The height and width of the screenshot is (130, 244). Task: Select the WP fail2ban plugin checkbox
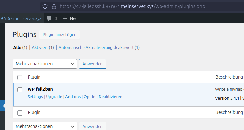pos(20,89)
